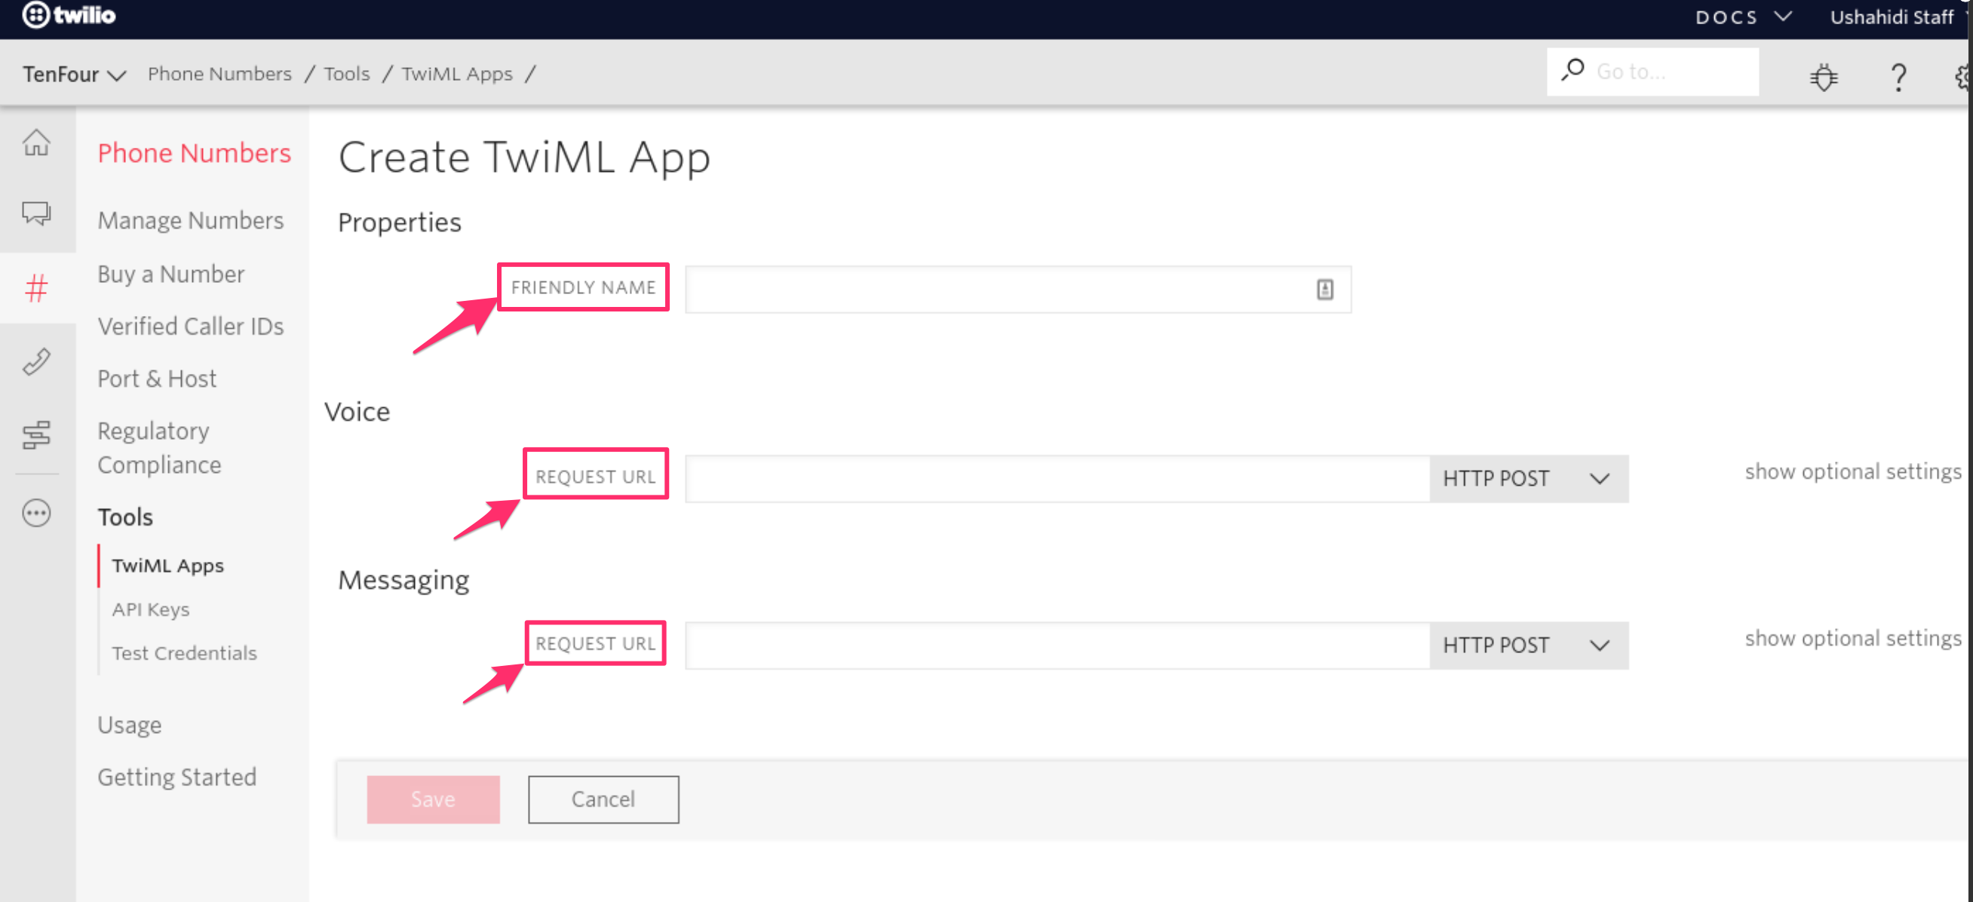Screen dimensions: 1973x902
Task: Select the chat/messaging icon in the sidebar
Action: (x=36, y=214)
